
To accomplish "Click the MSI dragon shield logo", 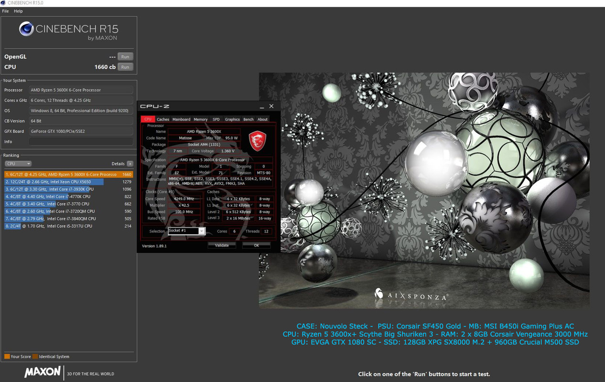I will pos(258,141).
